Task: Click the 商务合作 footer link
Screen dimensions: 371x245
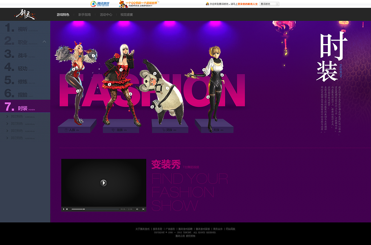Action: [218, 229]
